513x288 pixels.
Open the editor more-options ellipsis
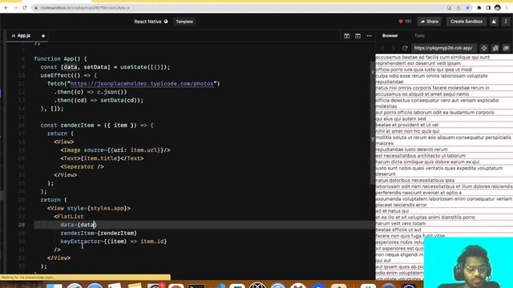point(369,36)
